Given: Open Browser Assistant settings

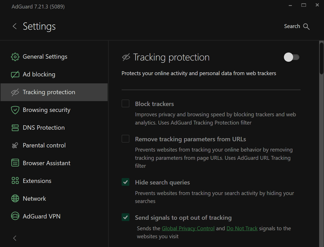Looking at the screenshot, I should pos(54,163).
